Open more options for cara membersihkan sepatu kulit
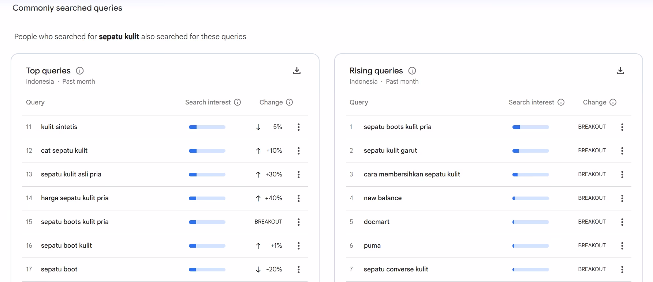Image resolution: width=653 pixels, height=282 pixels. (622, 175)
